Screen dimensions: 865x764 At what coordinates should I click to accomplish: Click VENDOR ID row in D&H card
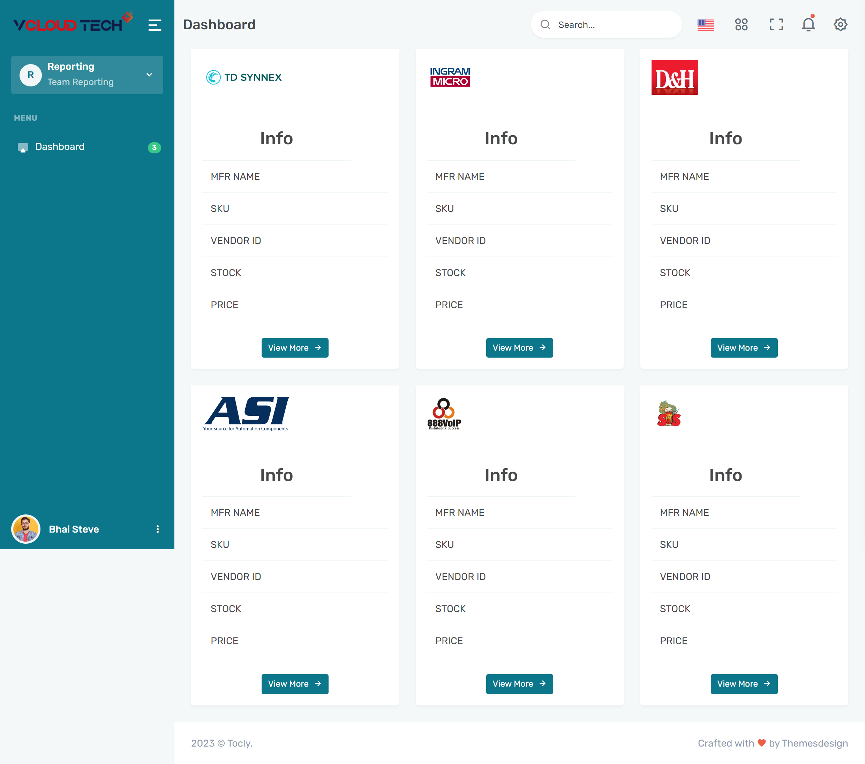[x=744, y=241]
